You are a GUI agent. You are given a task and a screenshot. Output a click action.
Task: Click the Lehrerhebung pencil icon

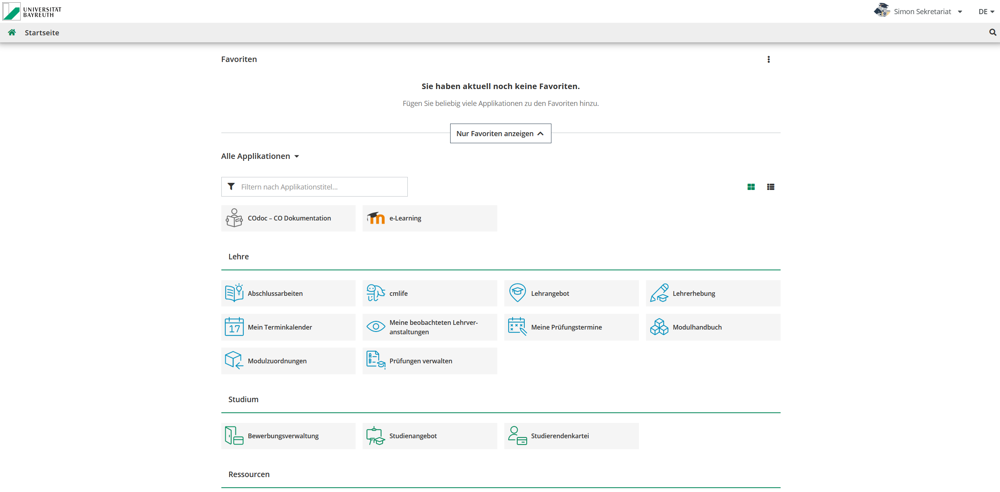pos(659,293)
